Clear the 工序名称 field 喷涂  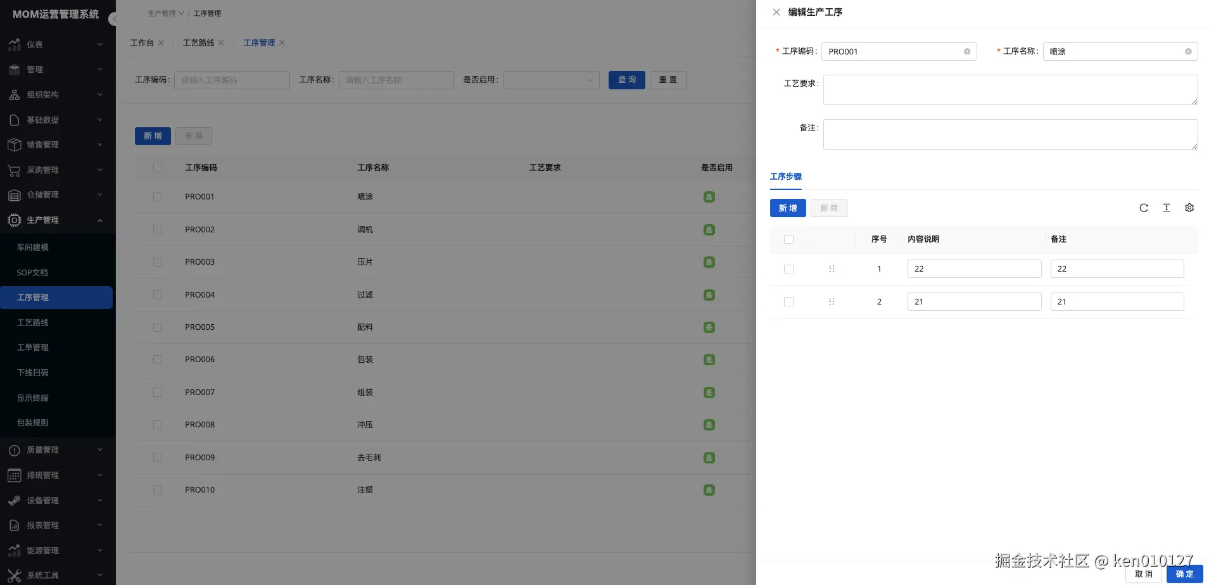(1188, 52)
